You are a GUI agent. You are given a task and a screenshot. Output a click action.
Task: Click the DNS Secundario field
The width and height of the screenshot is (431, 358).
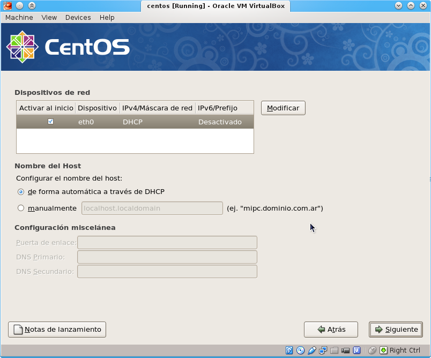click(x=167, y=272)
